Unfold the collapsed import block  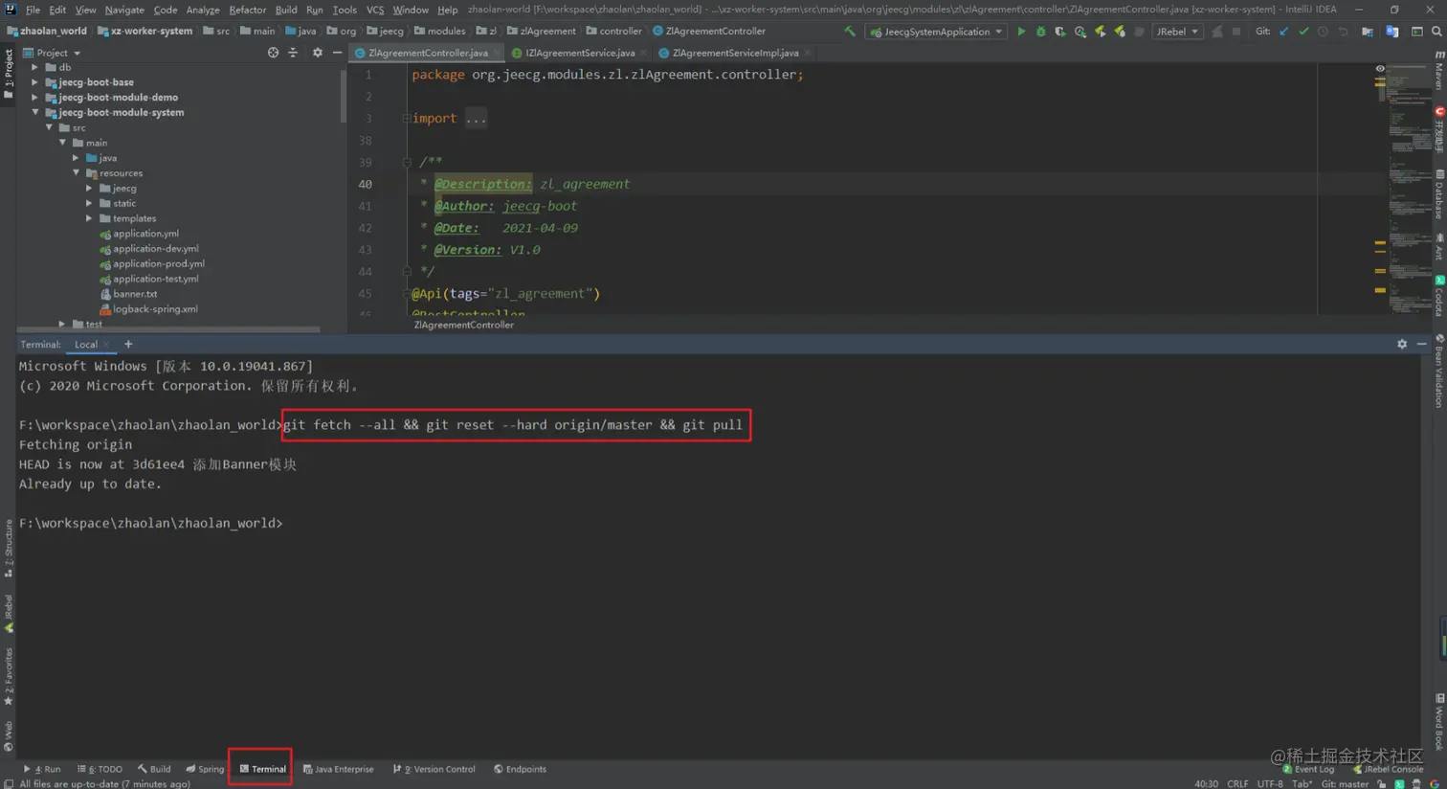click(x=476, y=119)
